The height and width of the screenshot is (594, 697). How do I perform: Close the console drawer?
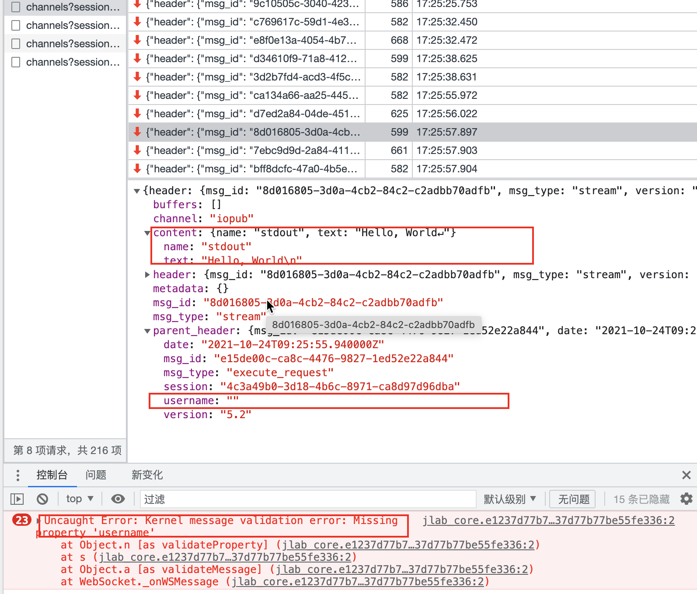tap(687, 475)
